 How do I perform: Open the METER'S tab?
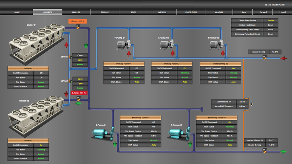point(162,12)
